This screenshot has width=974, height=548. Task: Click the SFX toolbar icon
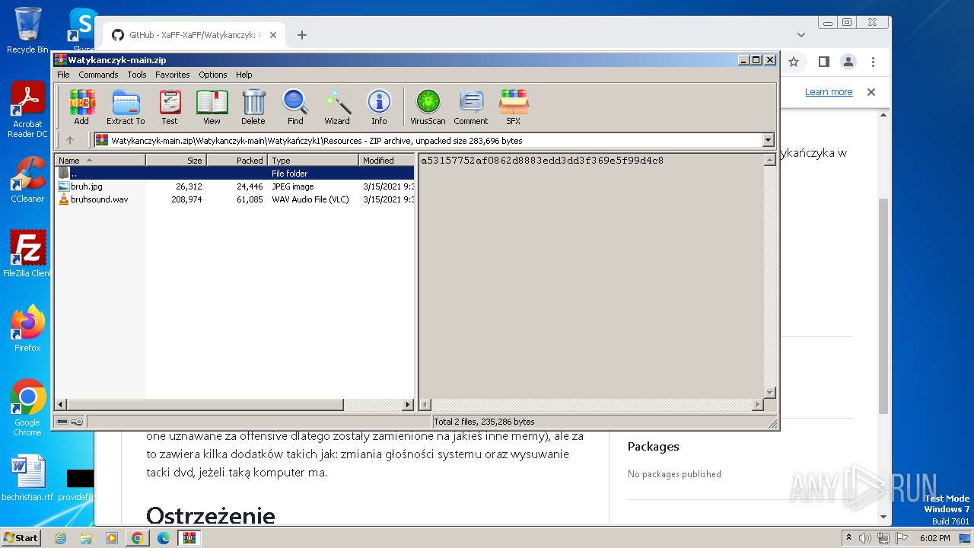click(x=514, y=107)
